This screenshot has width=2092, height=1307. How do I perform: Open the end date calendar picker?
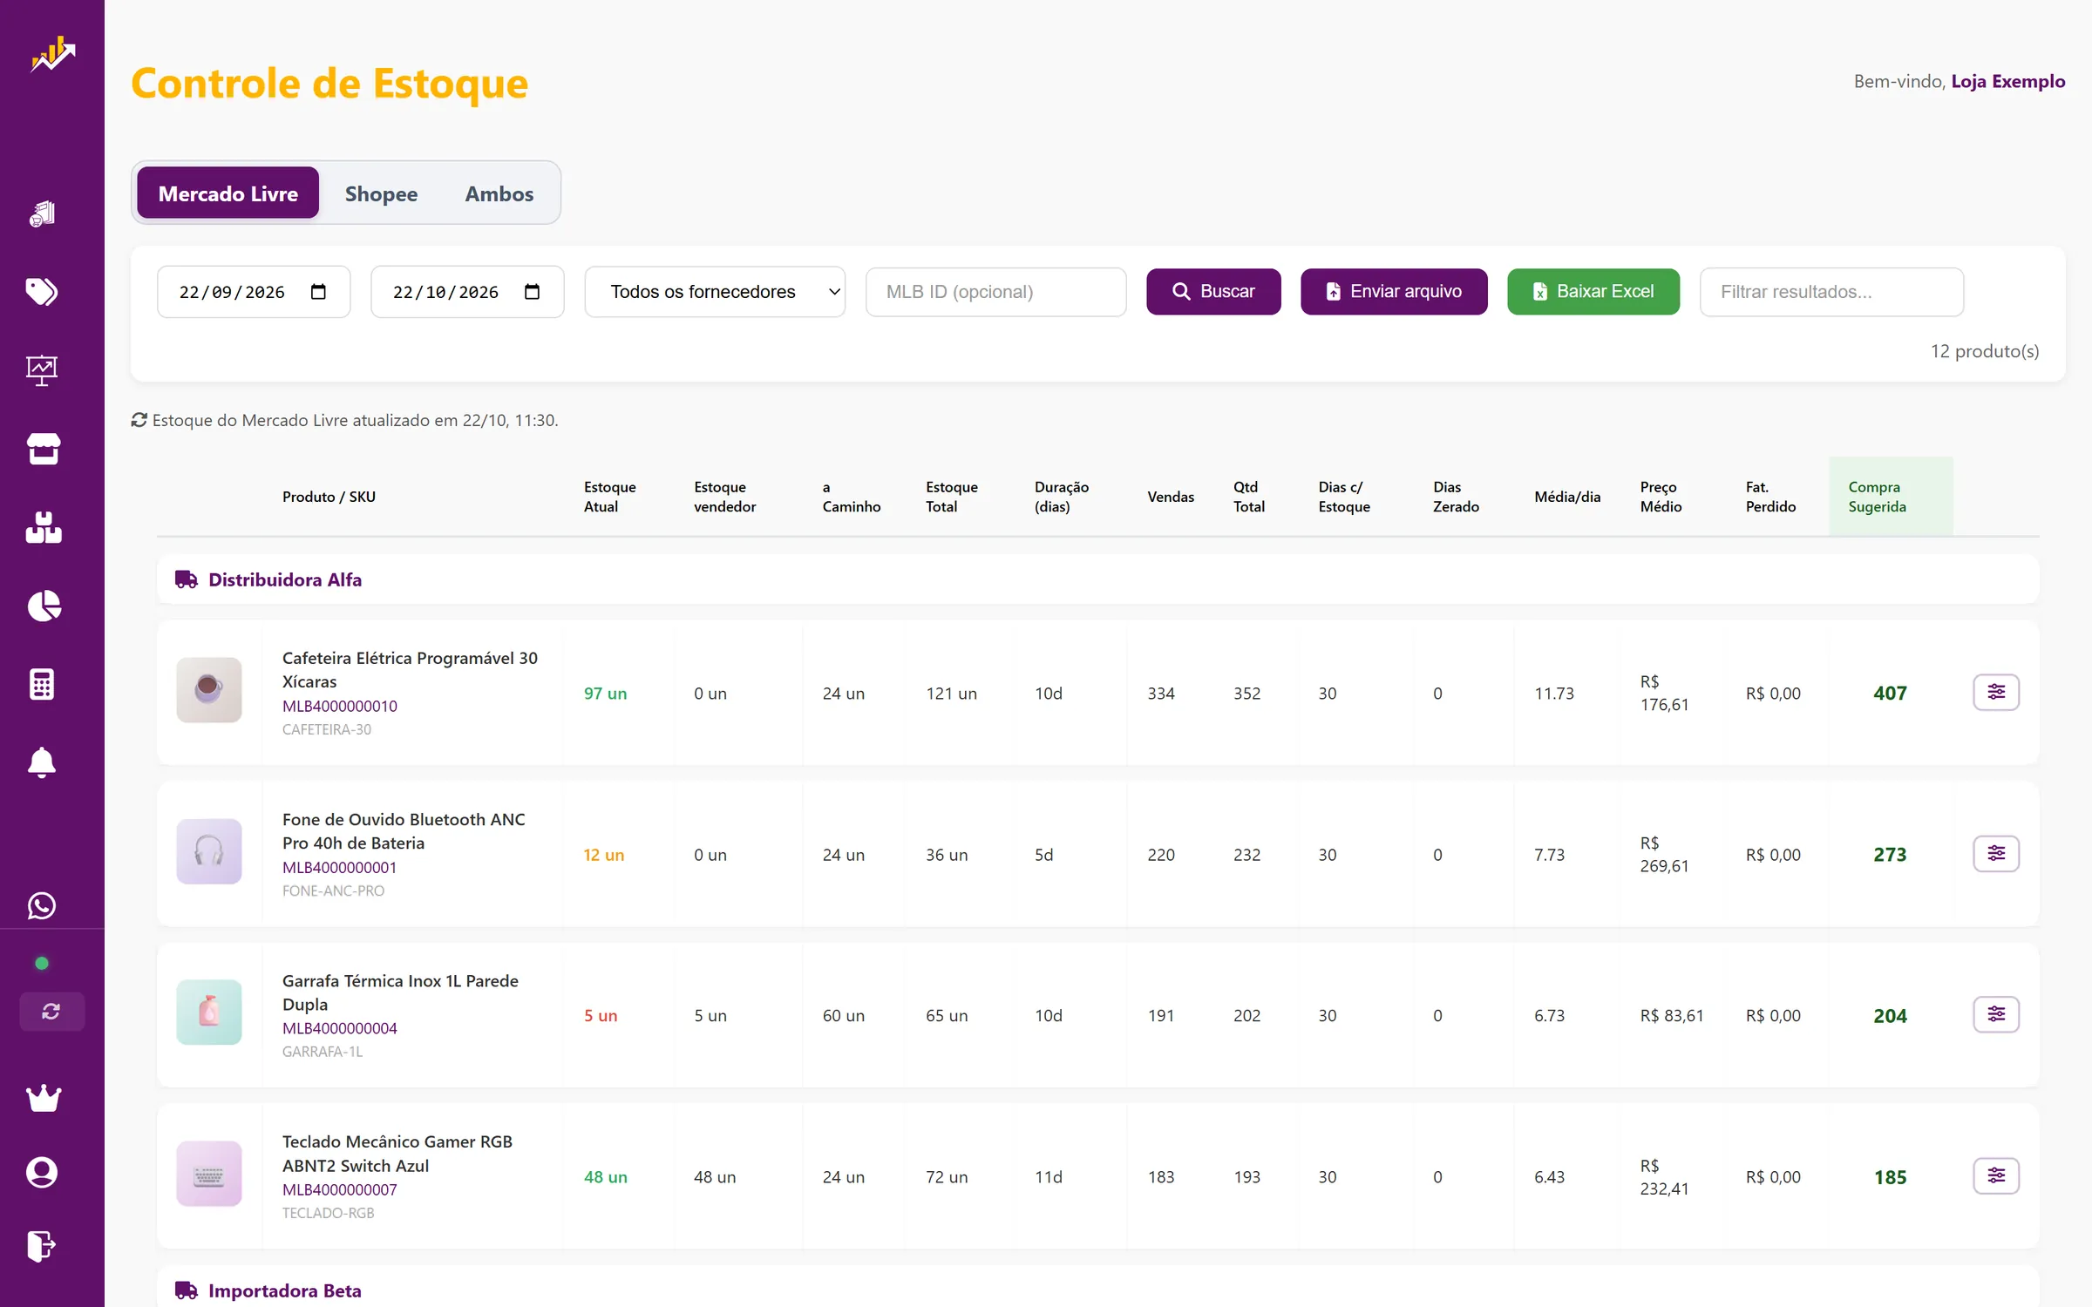[x=532, y=292]
